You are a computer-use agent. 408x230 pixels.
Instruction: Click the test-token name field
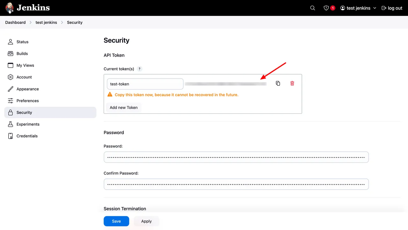click(145, 84)
